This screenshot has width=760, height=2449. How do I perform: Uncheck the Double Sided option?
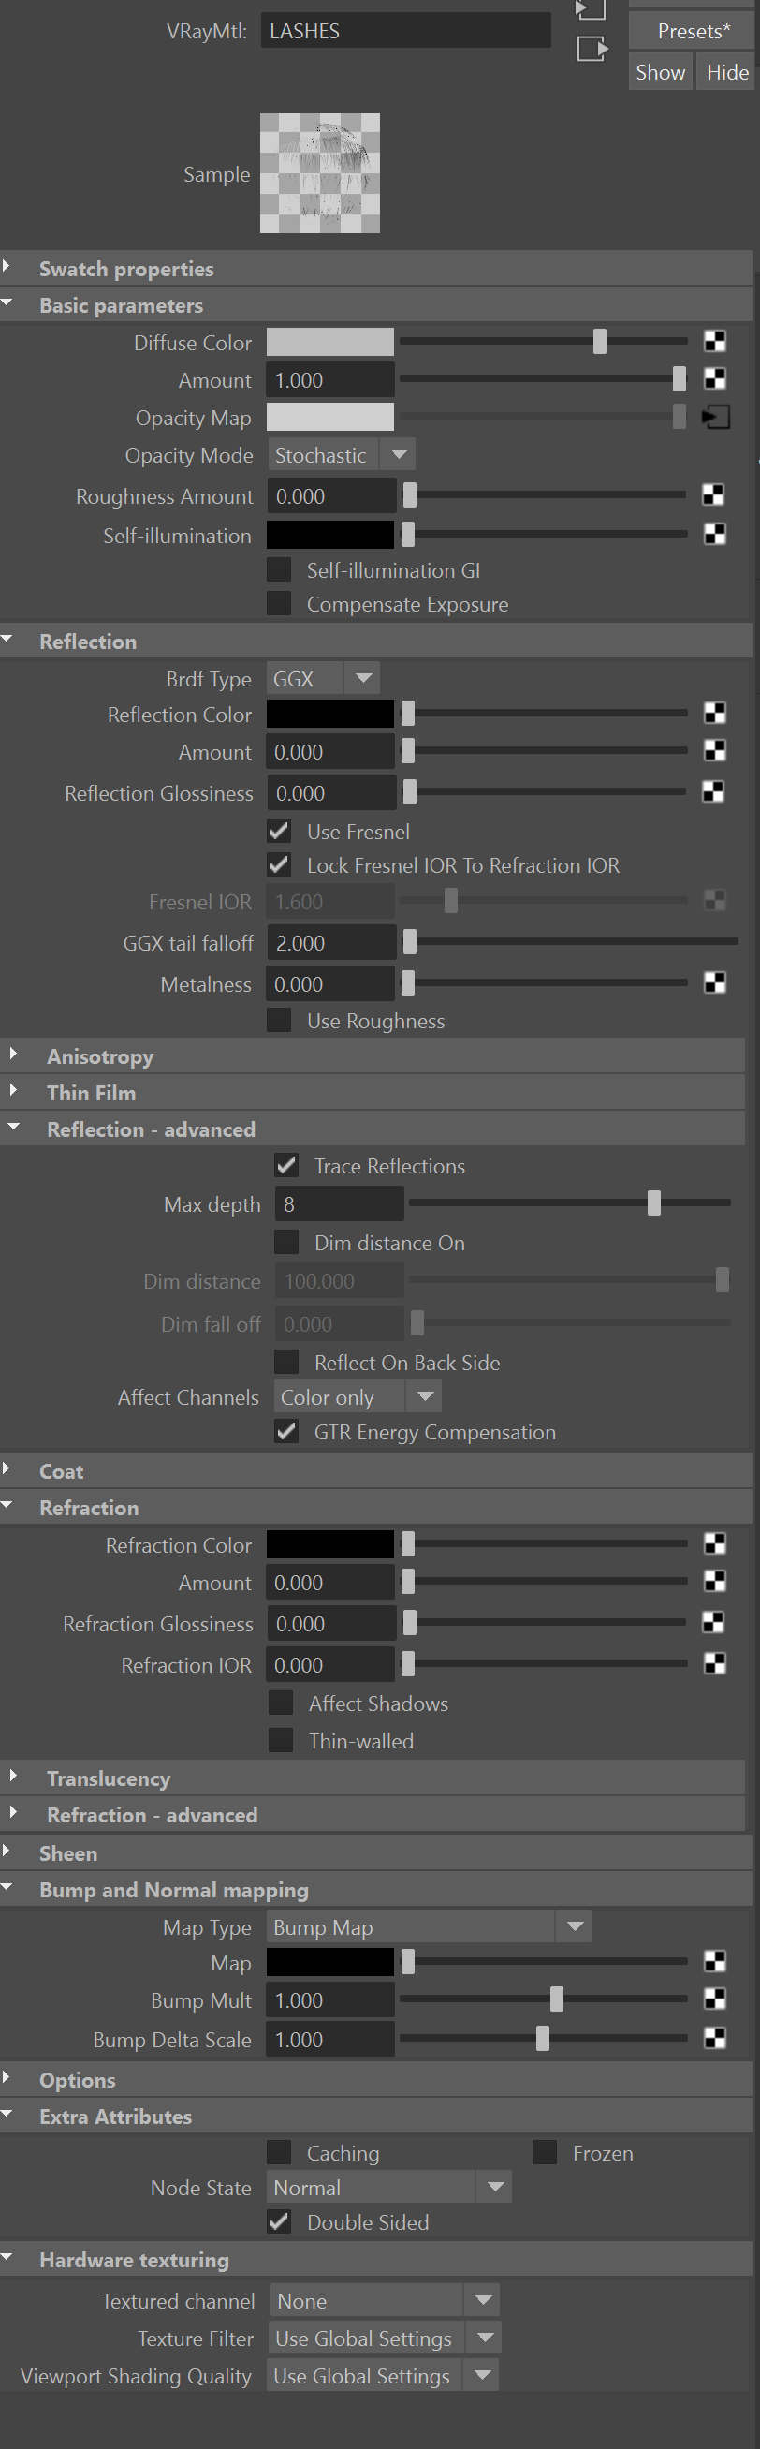click(279, 2220)
